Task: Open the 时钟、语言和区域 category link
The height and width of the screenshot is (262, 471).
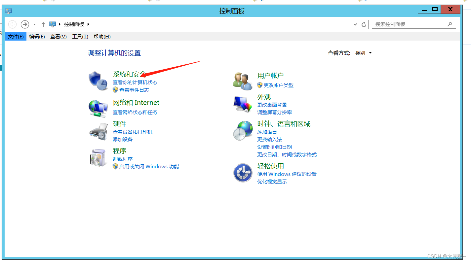Action: pos(284,124)
